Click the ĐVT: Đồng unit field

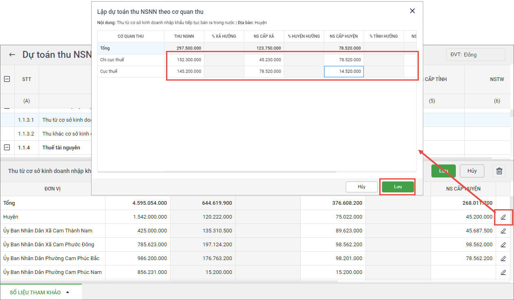point(475,55)
